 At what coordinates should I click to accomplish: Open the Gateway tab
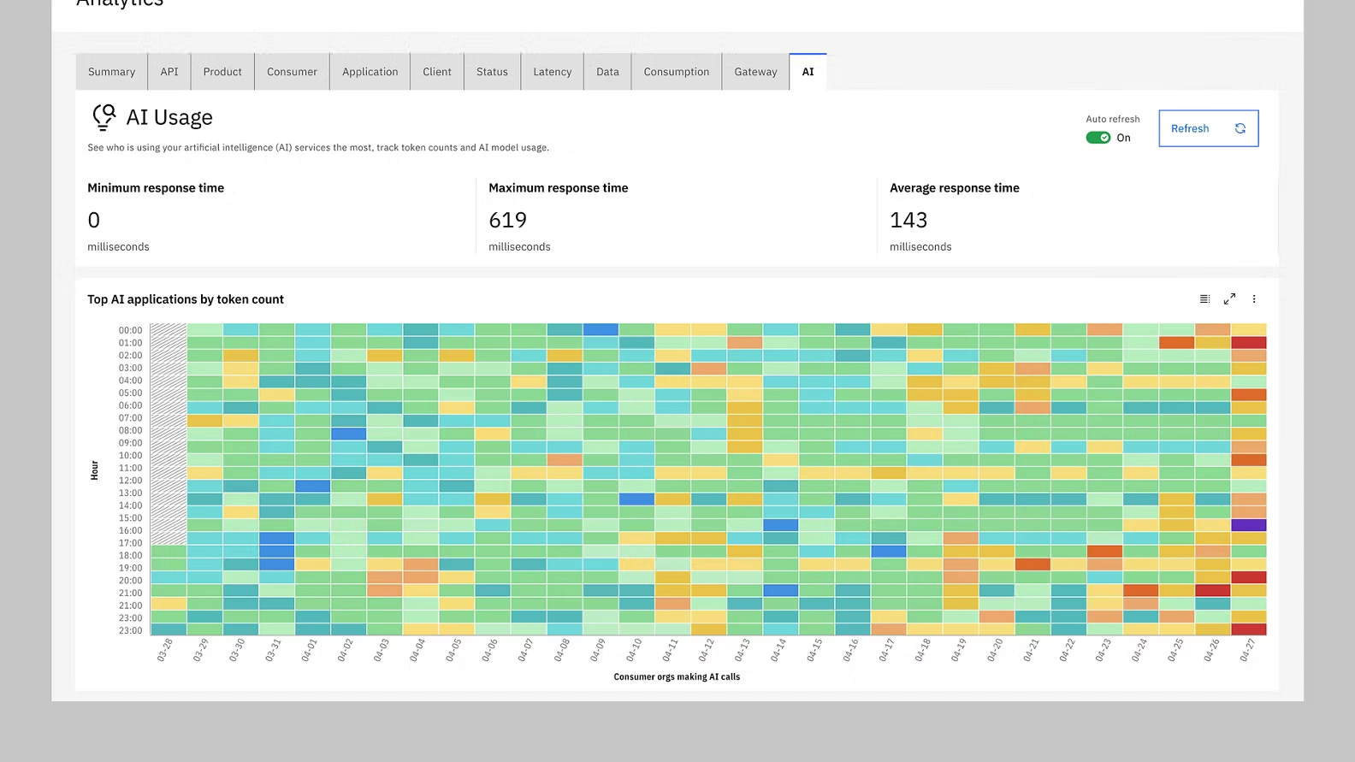click(755, 72)
